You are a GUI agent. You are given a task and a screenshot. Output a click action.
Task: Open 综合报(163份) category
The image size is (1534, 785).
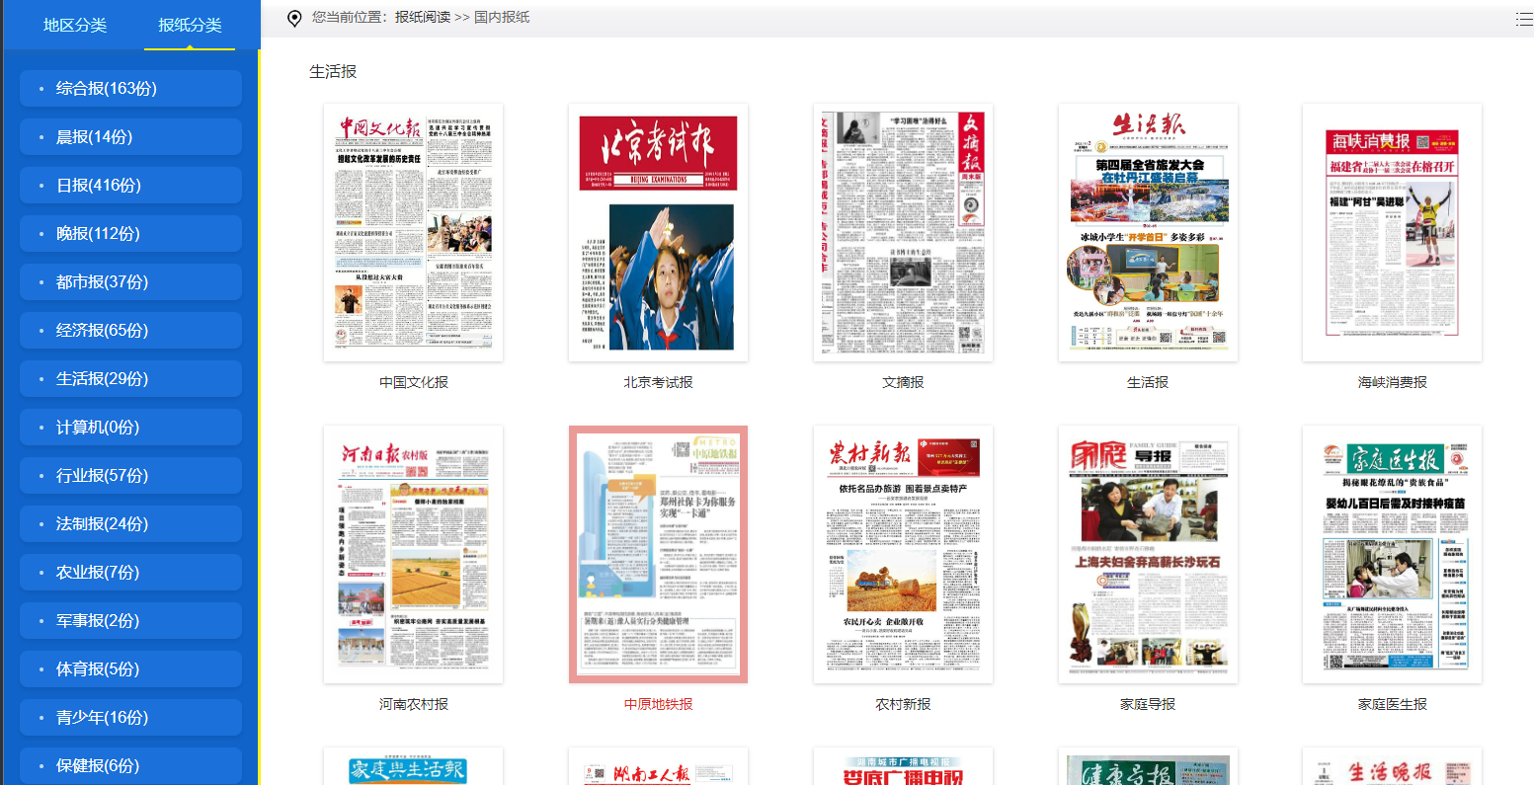(x=130, y=89)
